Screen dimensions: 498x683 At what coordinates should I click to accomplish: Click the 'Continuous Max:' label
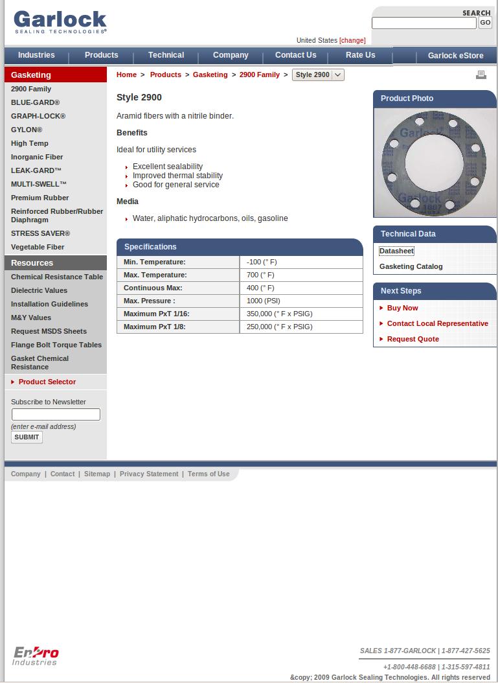click(153, 288)
